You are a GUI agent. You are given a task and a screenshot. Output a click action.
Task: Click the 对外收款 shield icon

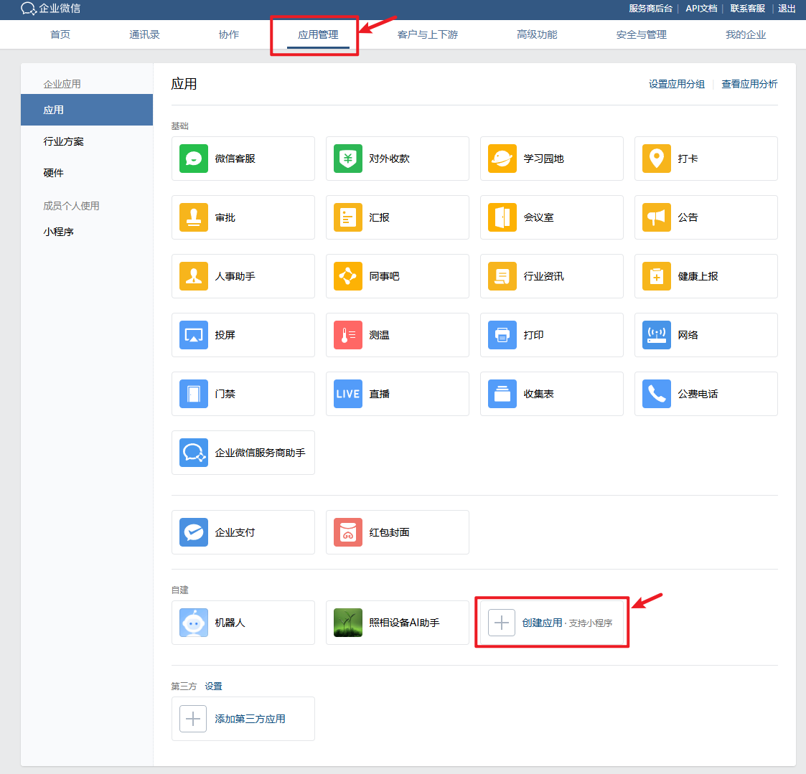347,159
